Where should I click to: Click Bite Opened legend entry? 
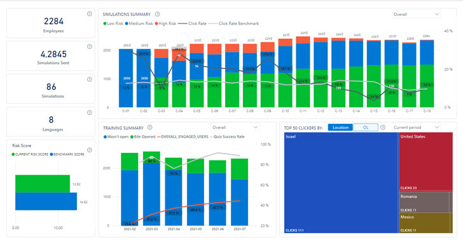[143, 137]
